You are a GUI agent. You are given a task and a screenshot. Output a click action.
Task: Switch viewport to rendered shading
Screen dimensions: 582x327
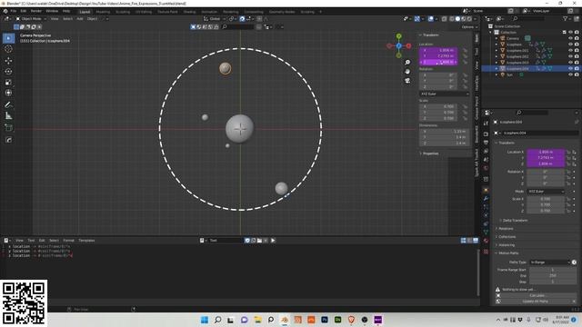click(x=469, y=18)
